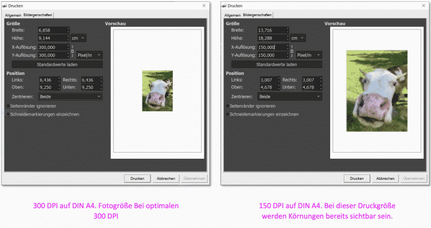
Task: Click the GIMP icon in right Drucken title bar
Action: (x=224, y=6)
